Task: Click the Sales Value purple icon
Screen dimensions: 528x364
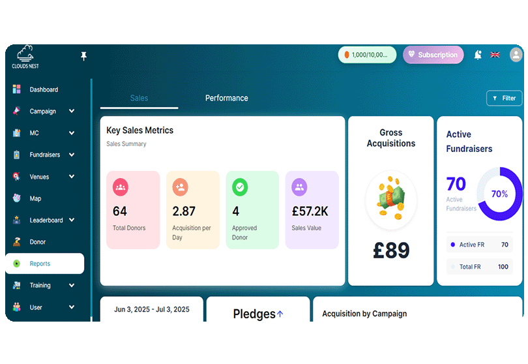Action: pos(299,187)
